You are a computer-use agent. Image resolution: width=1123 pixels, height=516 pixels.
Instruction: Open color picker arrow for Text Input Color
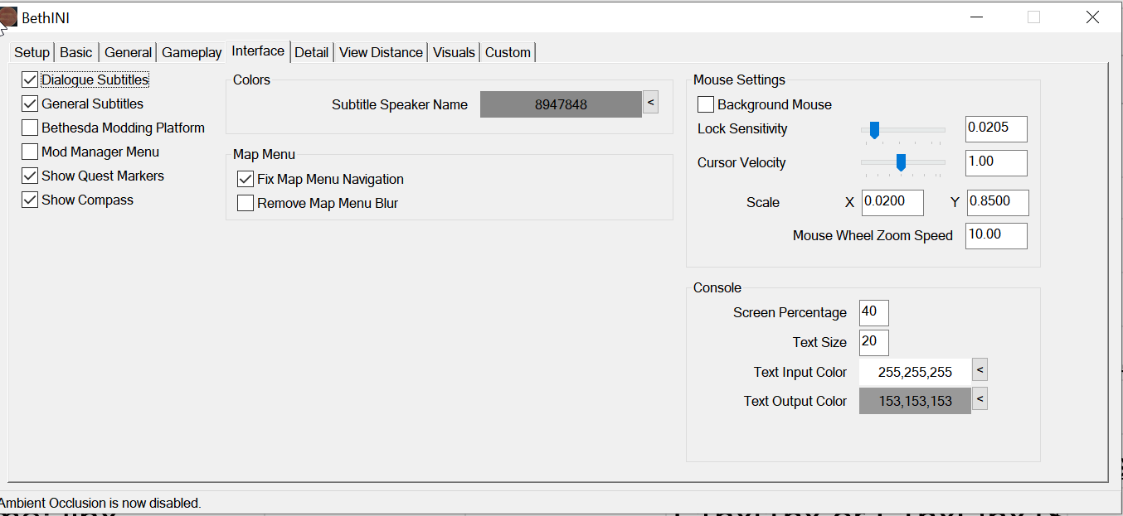coord(980,370)
